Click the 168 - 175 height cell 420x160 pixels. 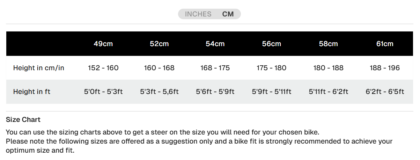[x=215, y=68]
